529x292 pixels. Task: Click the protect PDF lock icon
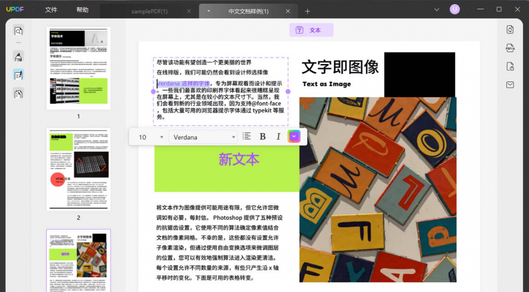pos(510,67)
